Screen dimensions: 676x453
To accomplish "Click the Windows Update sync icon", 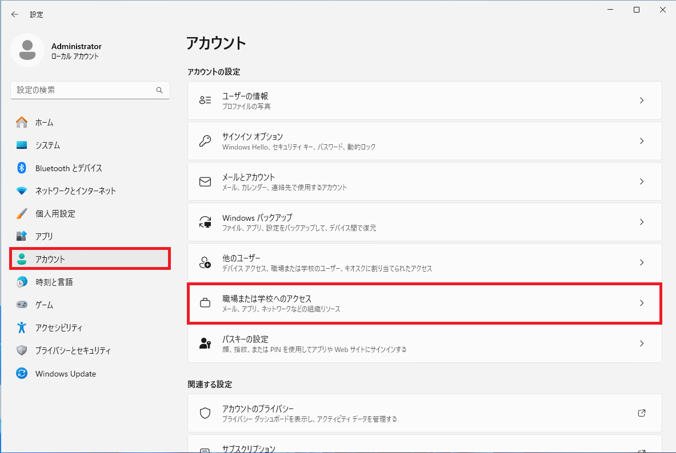I will 22,373.
